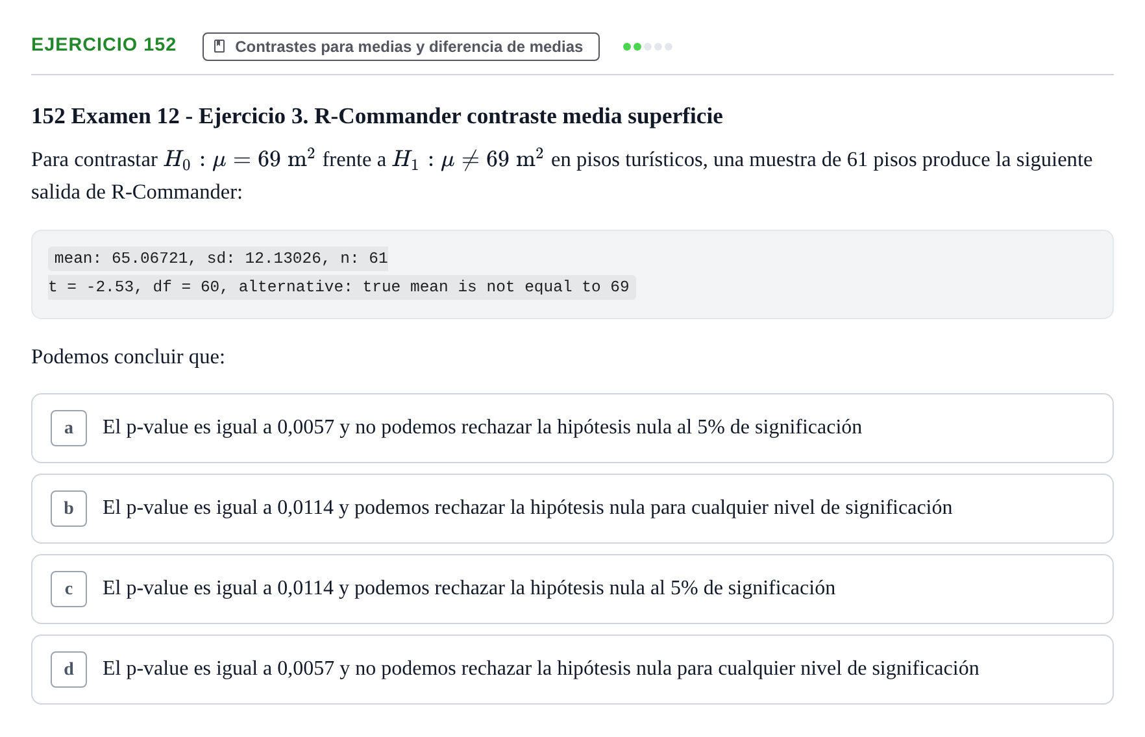Click the 't = -2.53, df = 60' output line
The image size is (1145, 737).
pos(341,287)
